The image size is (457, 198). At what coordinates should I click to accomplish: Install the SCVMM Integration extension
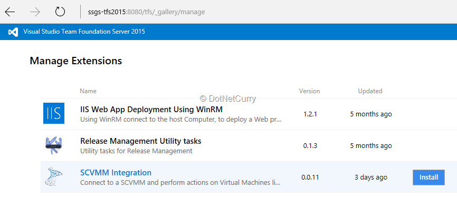pos(429,177)
